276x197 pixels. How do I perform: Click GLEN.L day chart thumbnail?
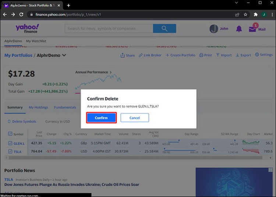pyautogui.click(x=251, y=143)
